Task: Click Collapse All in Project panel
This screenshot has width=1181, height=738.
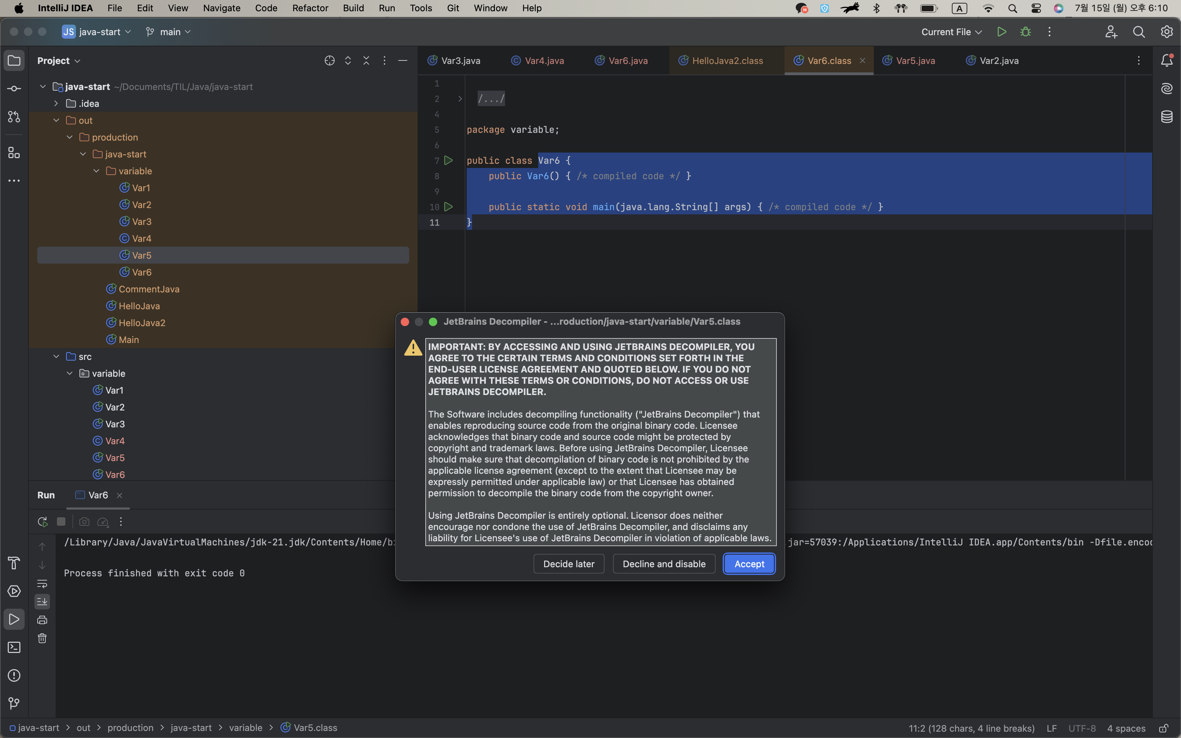Action: click(x=366, y=60)
